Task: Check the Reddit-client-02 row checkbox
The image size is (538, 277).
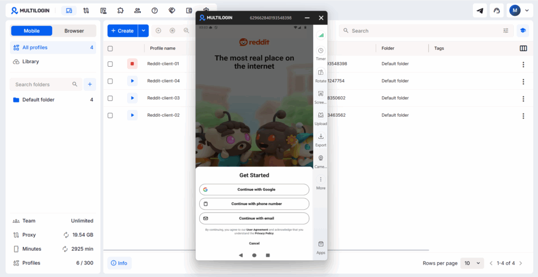Action: point(110,115)
